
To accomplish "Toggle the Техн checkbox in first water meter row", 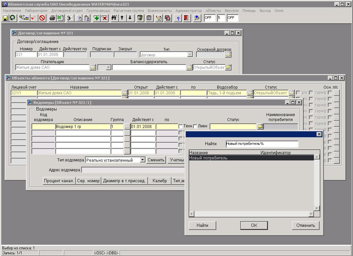I will [181, 126].
